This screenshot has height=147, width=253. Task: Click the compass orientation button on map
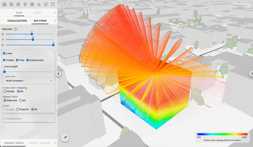click(65, 138)
